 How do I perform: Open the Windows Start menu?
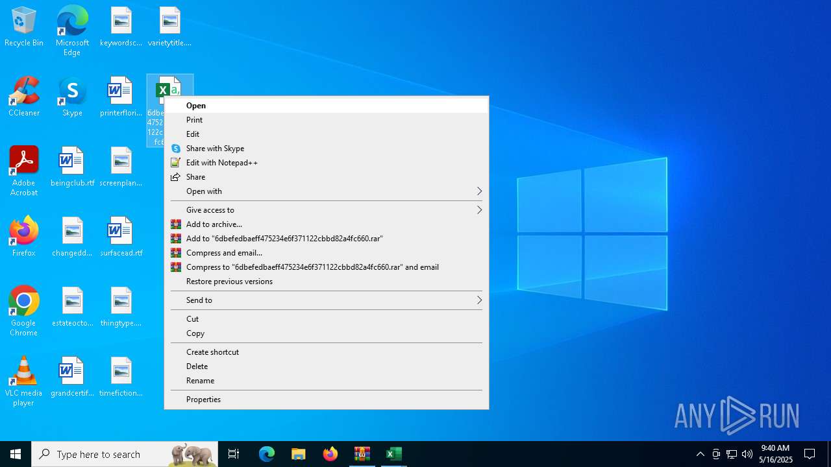click(16, 454)
